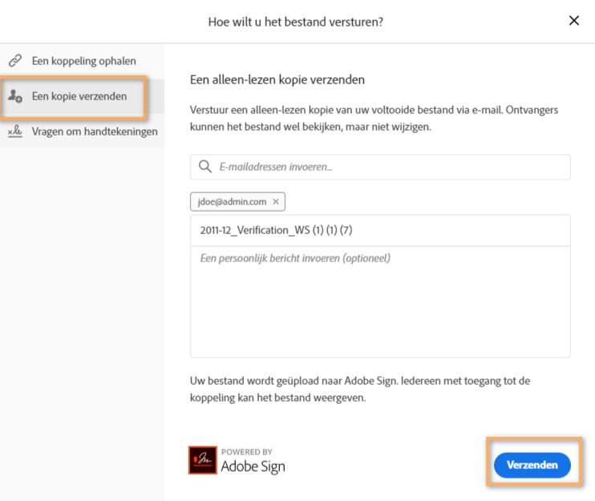Viewport: 595px width, 501px height.
Task: Select the jdoe@admin.com recipient chip
Action: click(x=231, y=202)
